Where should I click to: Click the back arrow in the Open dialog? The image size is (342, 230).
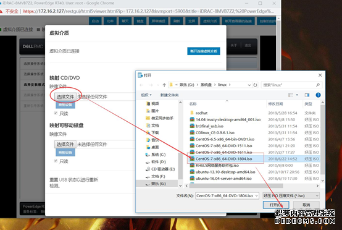coord(141,85)
